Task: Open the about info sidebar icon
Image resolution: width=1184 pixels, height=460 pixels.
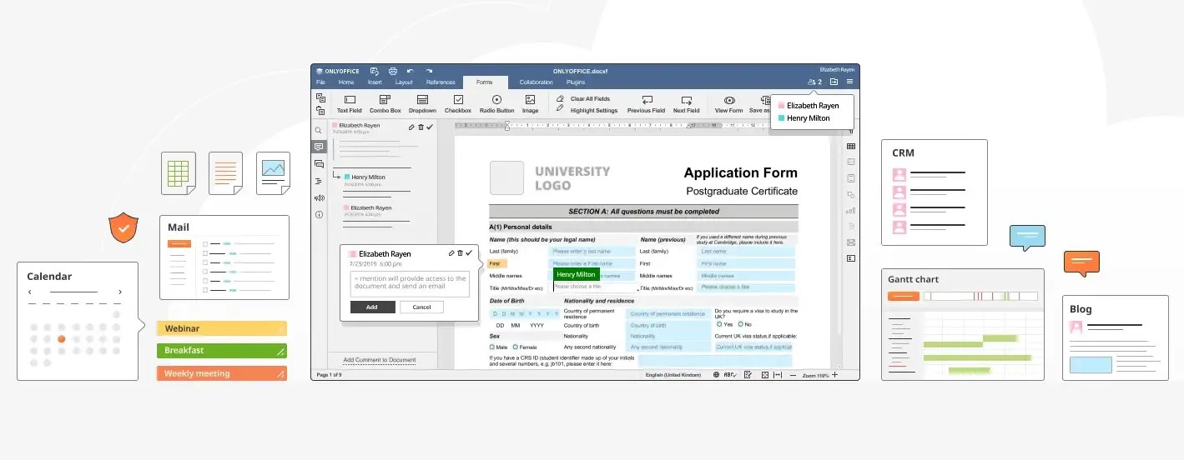Action: click(x=319, y=214)
